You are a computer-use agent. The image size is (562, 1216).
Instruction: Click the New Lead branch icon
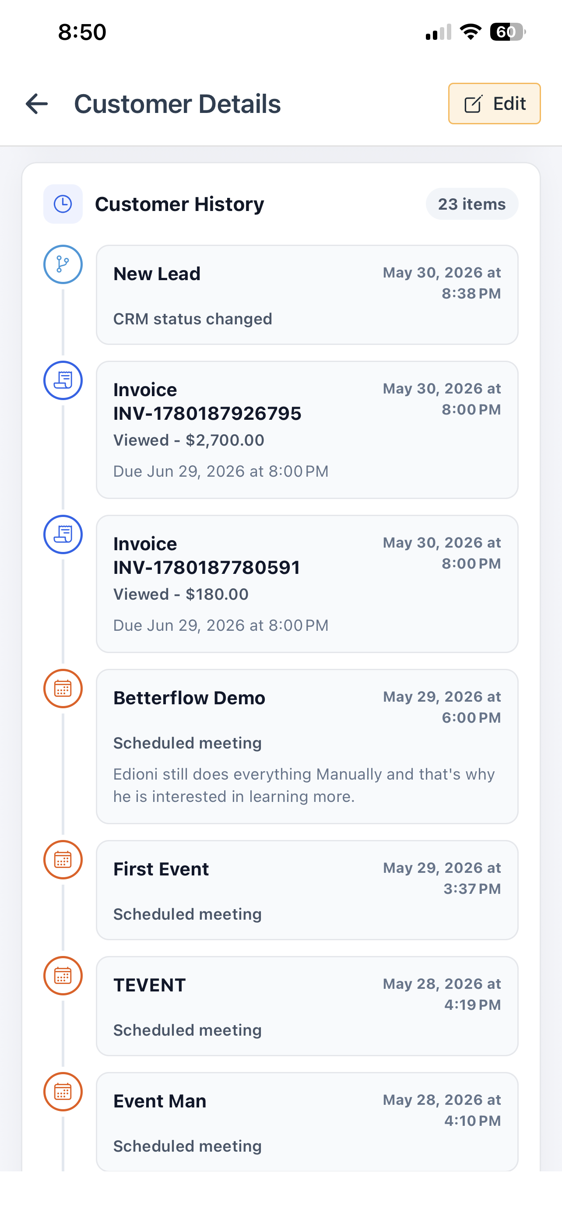click(x=63, y=264)
